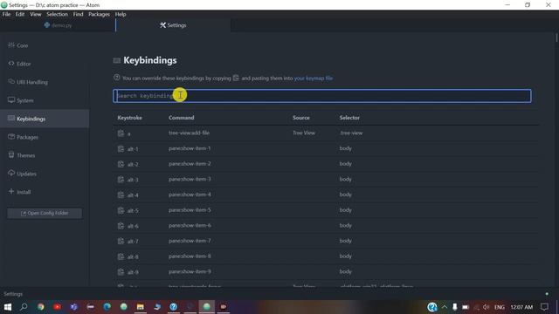
Task: Open the Find menu
Action: (78, 14)
